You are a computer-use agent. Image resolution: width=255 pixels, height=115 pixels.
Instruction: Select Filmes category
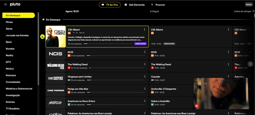click(9, 22)
